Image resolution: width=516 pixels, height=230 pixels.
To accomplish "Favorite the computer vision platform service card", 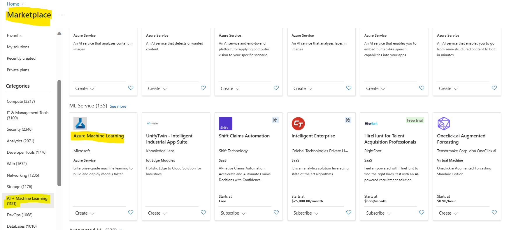I will pyautogui.click(x=276, y=88).
